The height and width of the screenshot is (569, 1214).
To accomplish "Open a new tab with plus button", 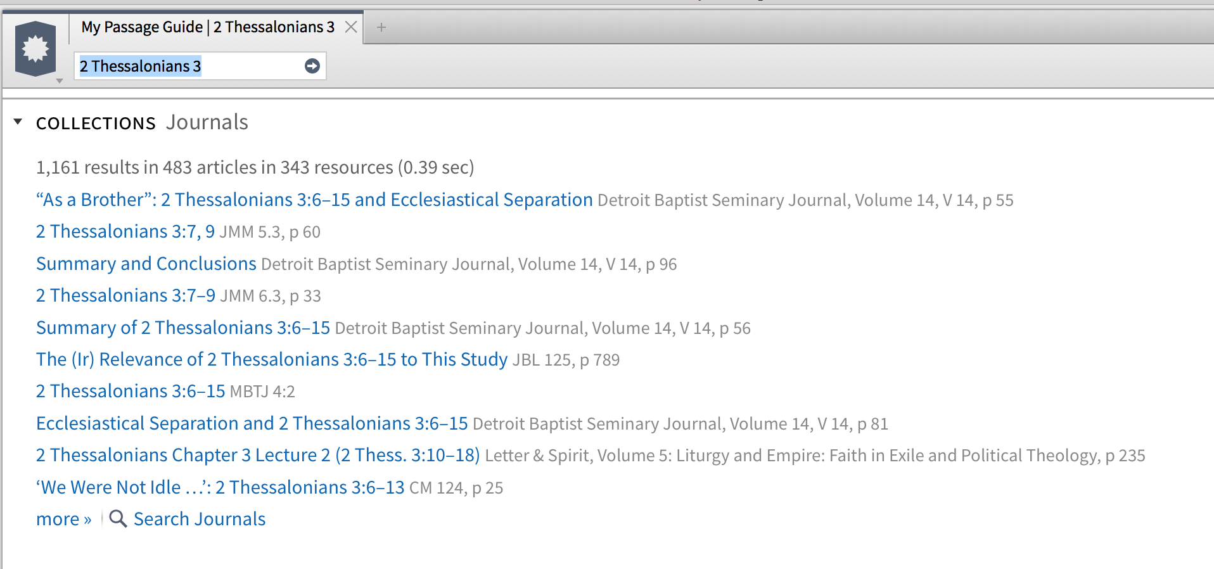I will coord(381,27).
